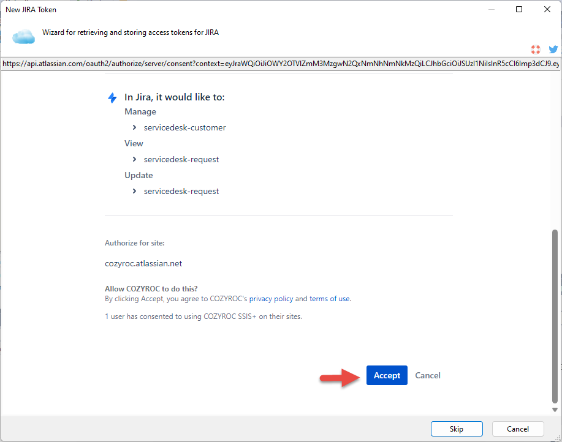Click the Update permission heading
The image size is (562, 442).
coord(139,175)
